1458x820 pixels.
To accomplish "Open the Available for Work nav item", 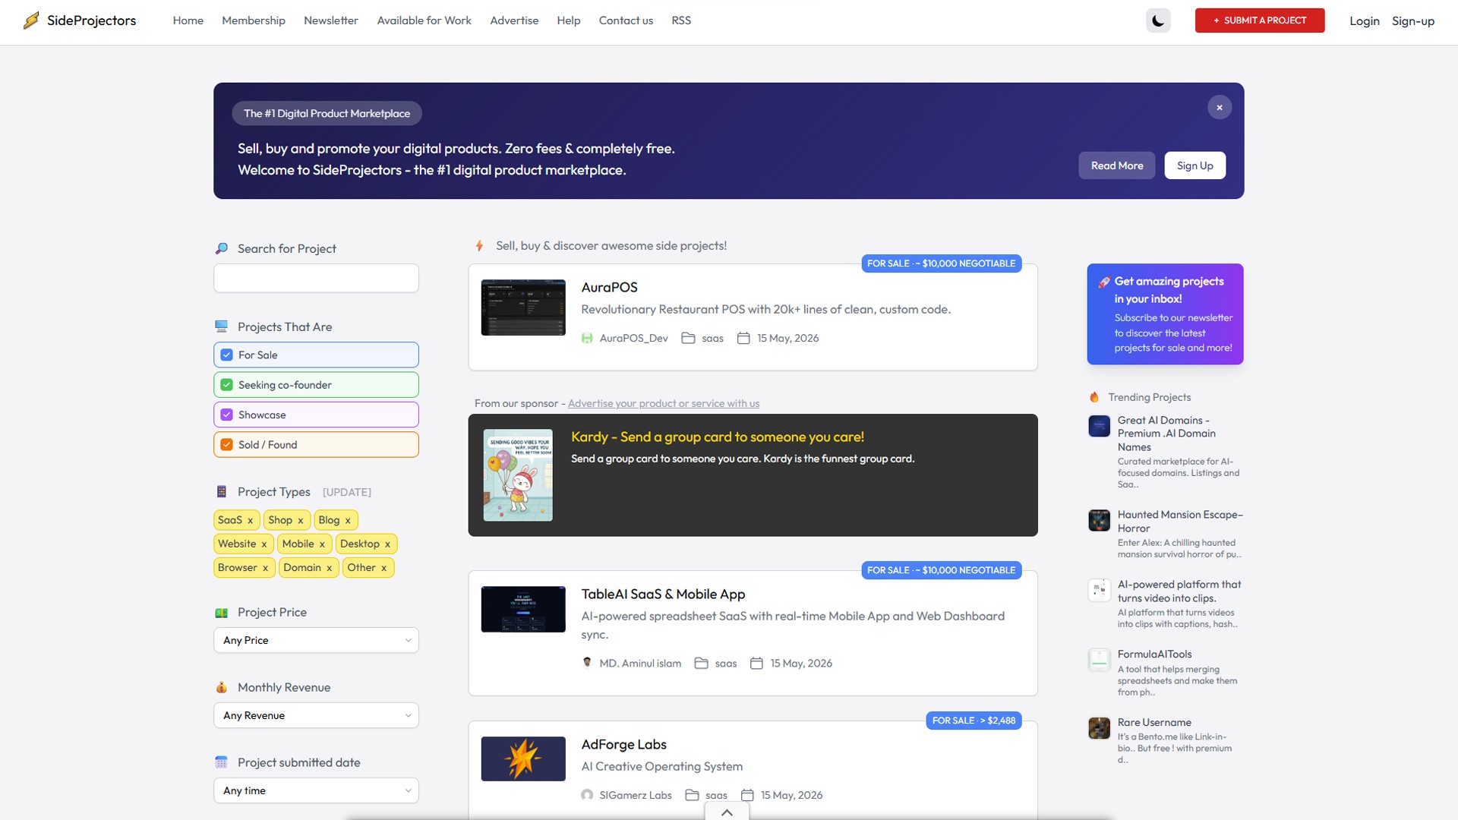I will pos(424,20).
